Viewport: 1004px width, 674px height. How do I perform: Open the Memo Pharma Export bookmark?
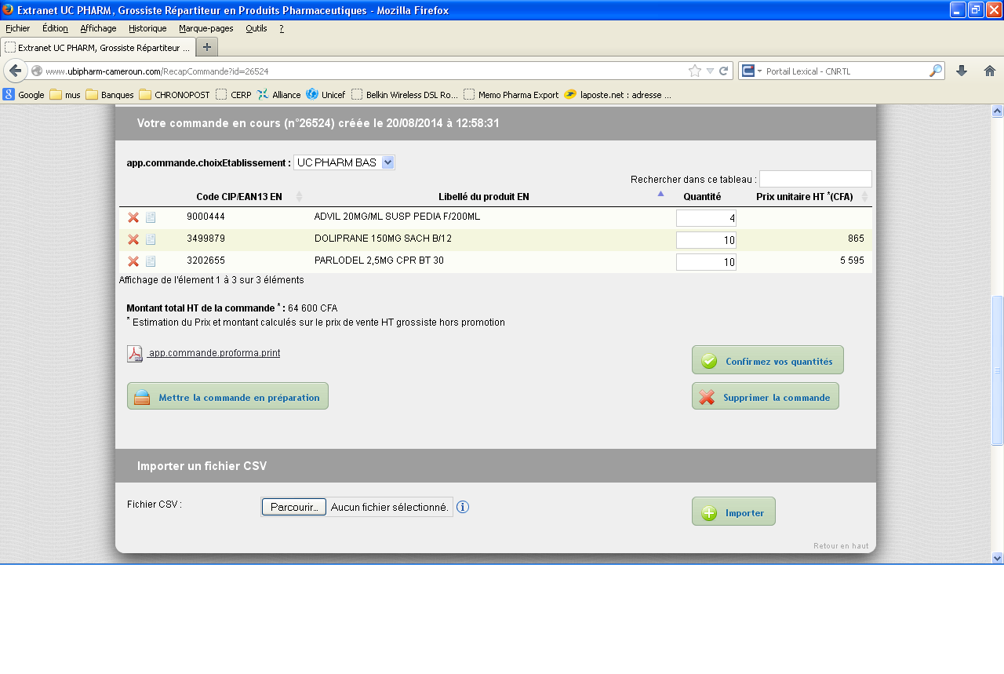click(511, 95)
